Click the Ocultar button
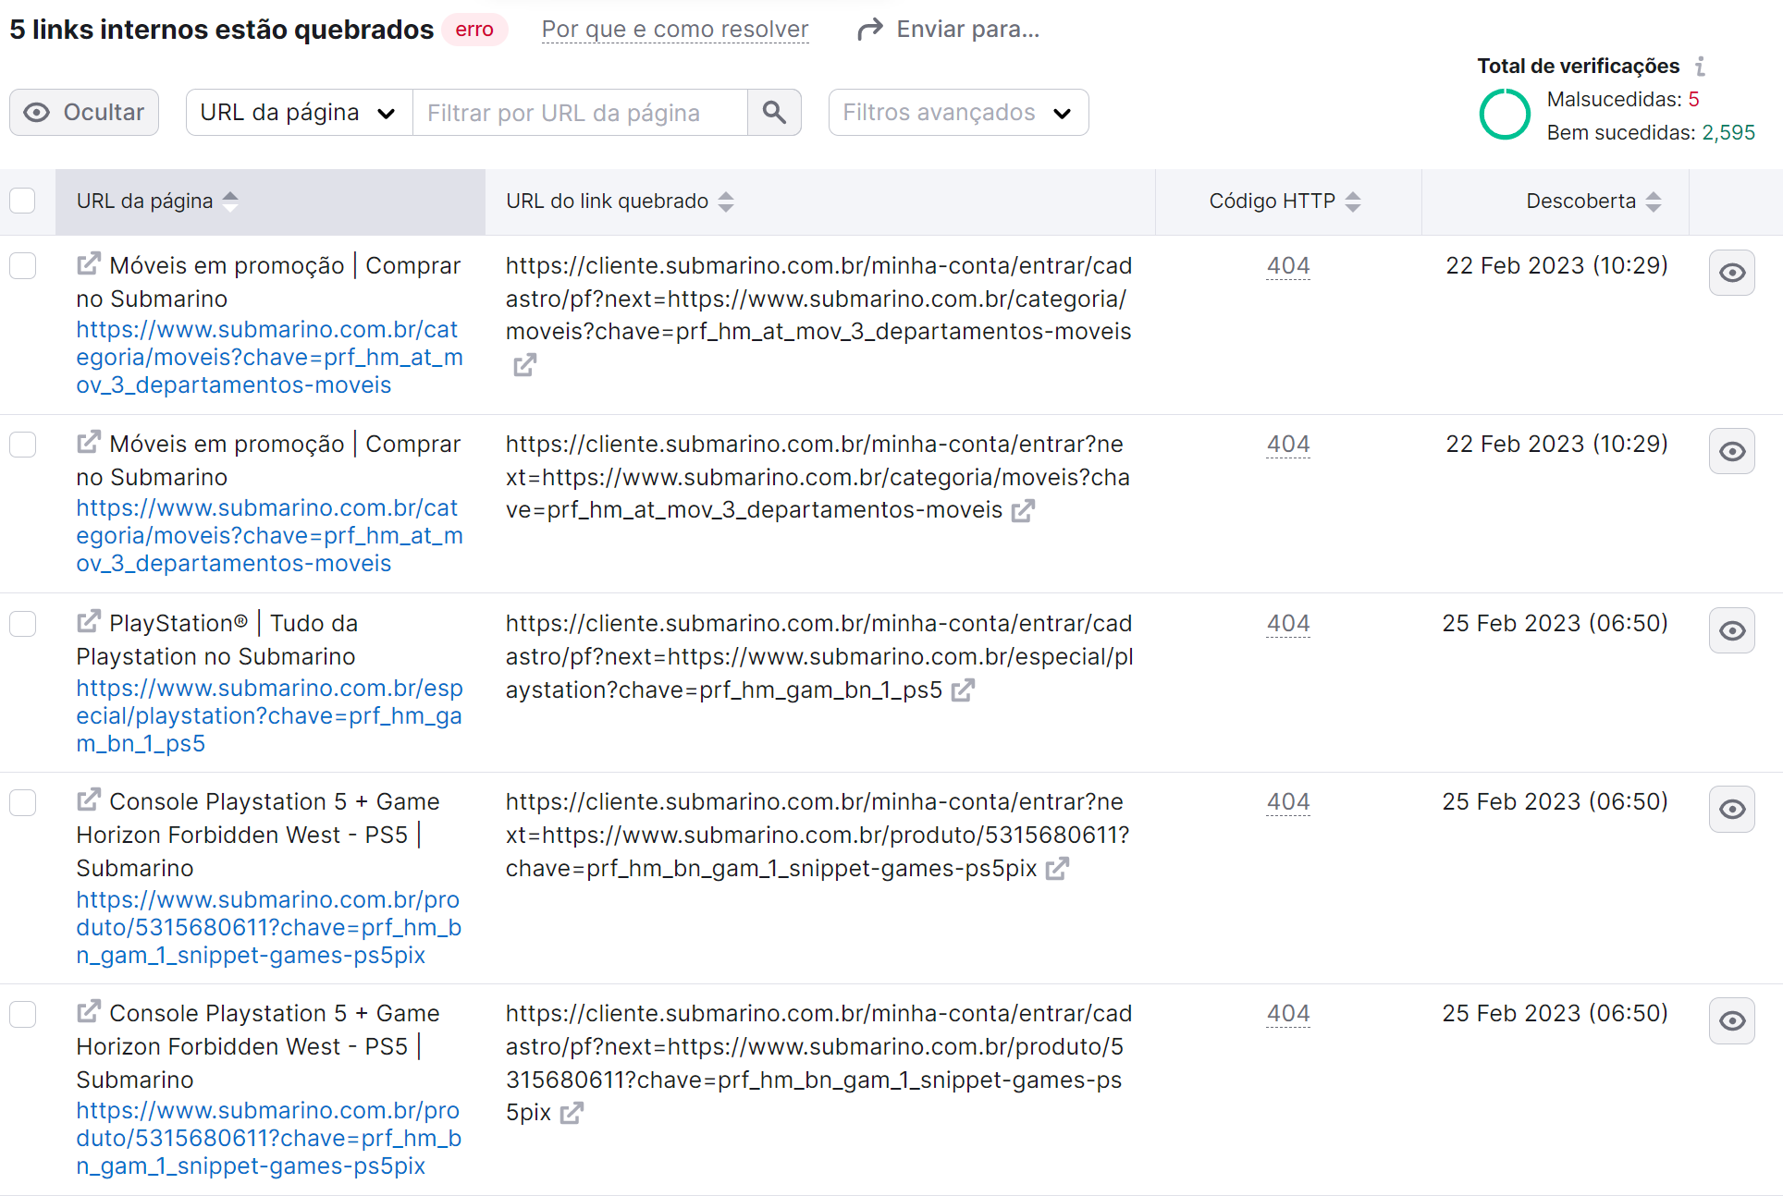 [84, 113]
